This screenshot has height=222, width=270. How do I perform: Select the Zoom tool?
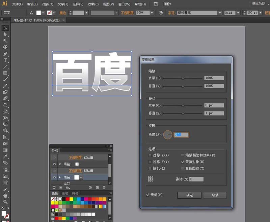[5, 202]
